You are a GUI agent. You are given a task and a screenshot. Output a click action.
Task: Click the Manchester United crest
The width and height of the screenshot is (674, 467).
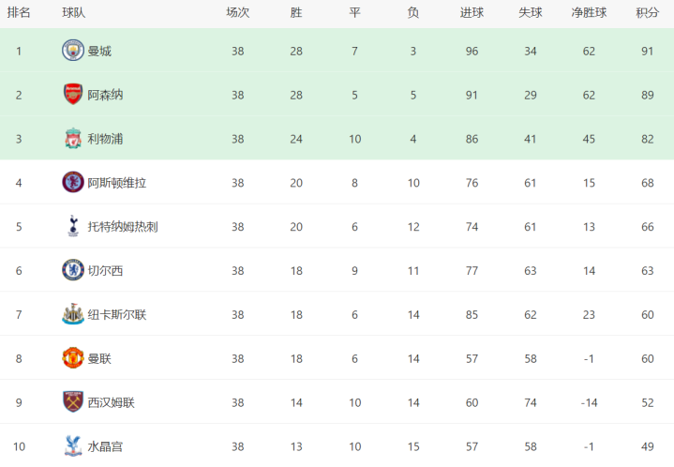tap(73, 358)
